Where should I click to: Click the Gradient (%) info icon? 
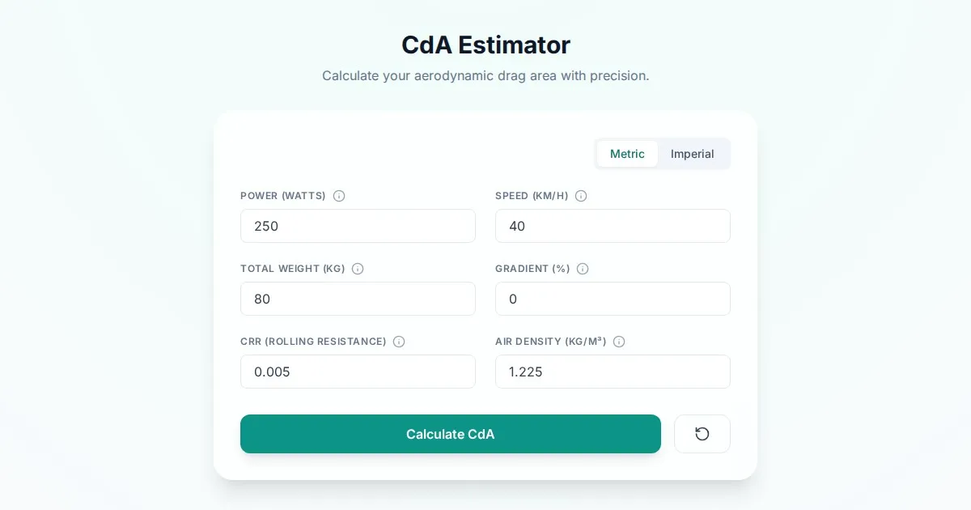pyautogui.click(x=583, y=269)
